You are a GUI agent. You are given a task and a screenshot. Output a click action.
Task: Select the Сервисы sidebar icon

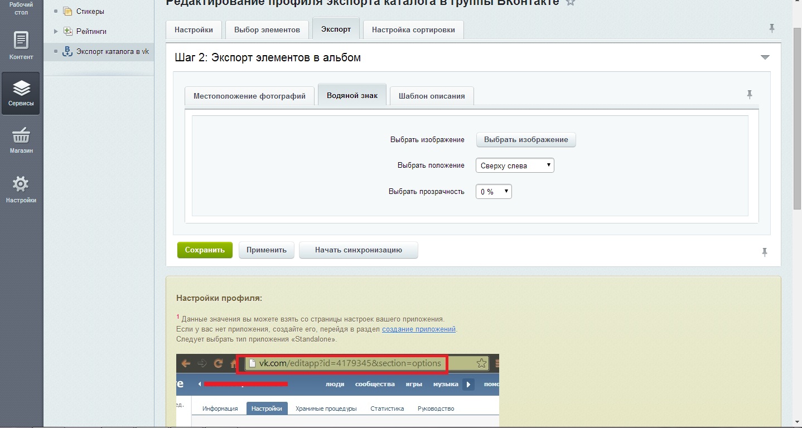point(21,93)
